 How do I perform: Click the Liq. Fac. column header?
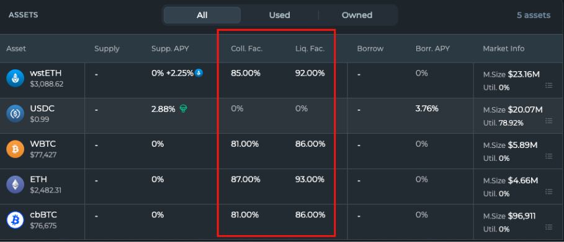(x=310, y=48)
